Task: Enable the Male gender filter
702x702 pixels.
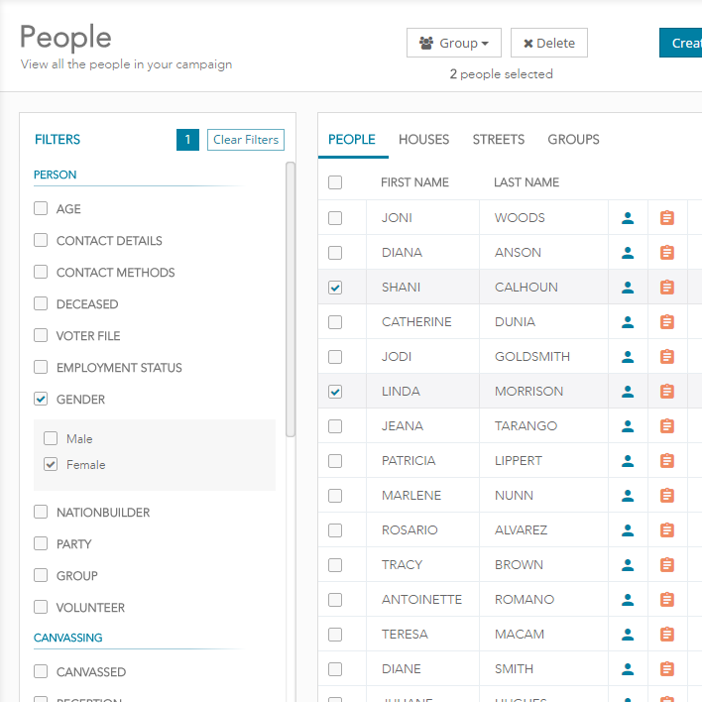Action: (x=51, y=439)
